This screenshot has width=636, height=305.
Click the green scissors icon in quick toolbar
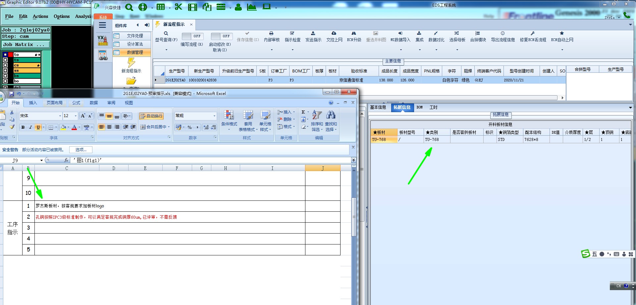pos(179,7)
